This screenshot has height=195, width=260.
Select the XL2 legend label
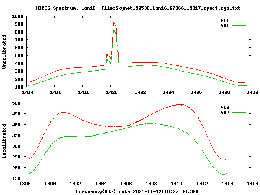(225, 107)
